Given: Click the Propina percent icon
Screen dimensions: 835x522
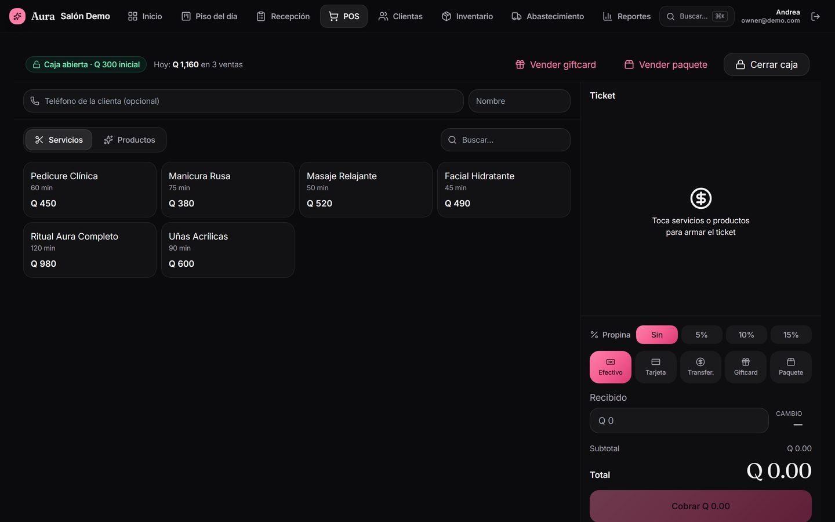Looking at the screenshot, I should pyautogui.click(x=594, y=335).
